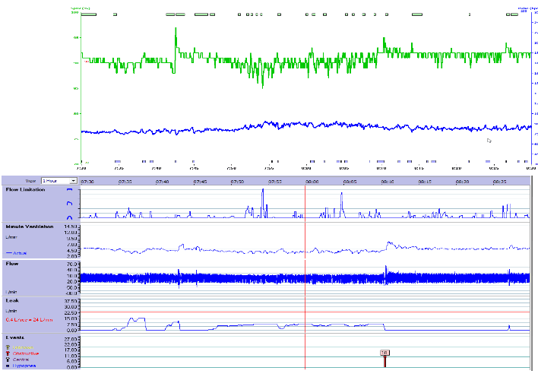Select the Flow Limitation panel header
Viewport: 538px width, 377px height.
coord(25,189)
